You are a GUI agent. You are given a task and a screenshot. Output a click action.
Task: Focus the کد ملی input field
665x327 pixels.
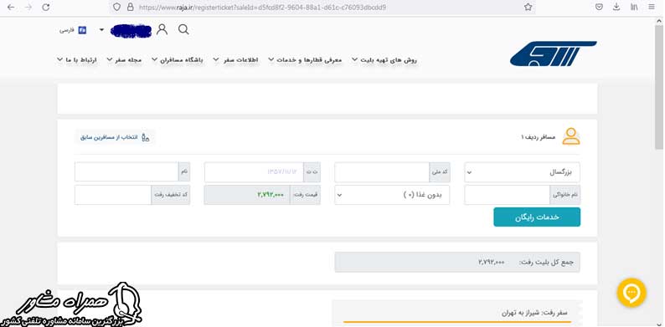click(382, 172)
